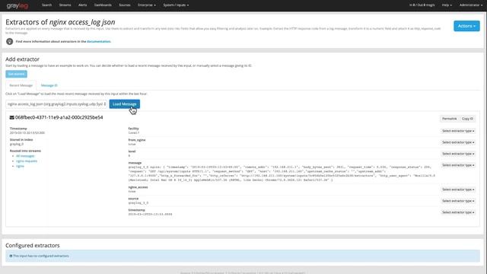
Task: Click the nginx_access field name
Action: tap(138, 187)
